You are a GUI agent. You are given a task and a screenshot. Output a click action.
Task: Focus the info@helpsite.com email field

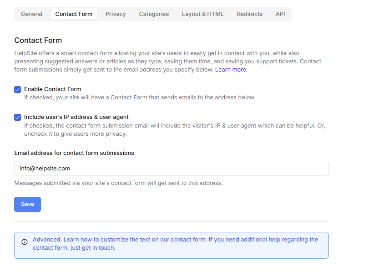171,168
